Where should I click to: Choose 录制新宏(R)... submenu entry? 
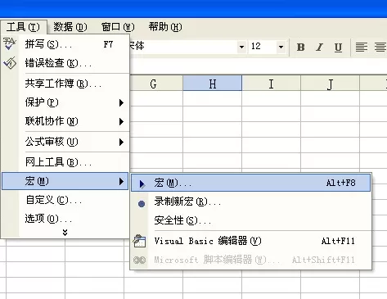(250, 202)
